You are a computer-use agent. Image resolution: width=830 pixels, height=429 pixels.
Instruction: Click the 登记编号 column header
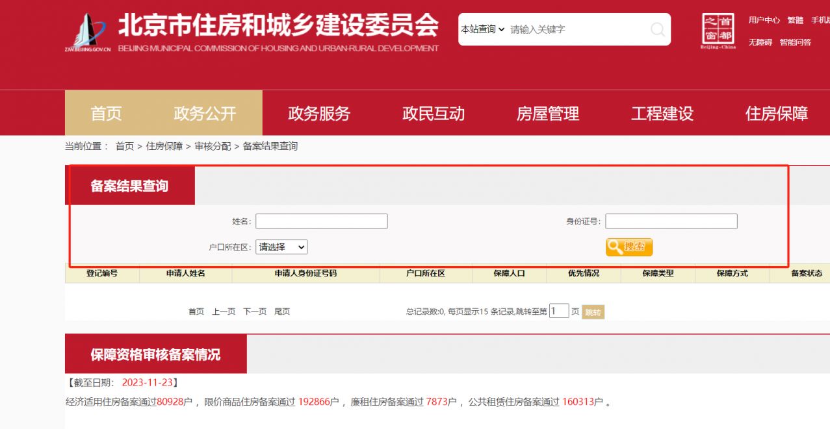click(x=102, y=273)
